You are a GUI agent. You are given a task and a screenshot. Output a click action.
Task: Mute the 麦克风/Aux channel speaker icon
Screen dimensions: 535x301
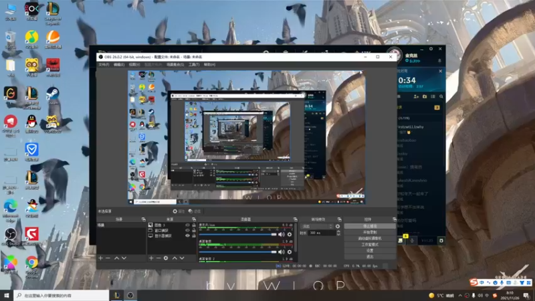(x=281, y=235)
